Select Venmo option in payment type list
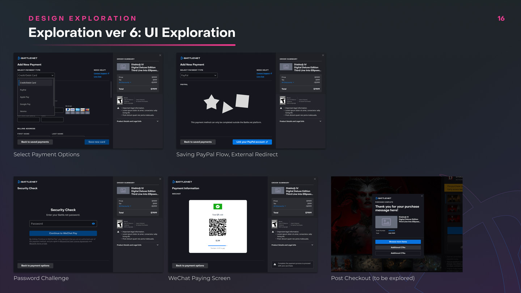 pyautogui.click(x=35, y=111)
